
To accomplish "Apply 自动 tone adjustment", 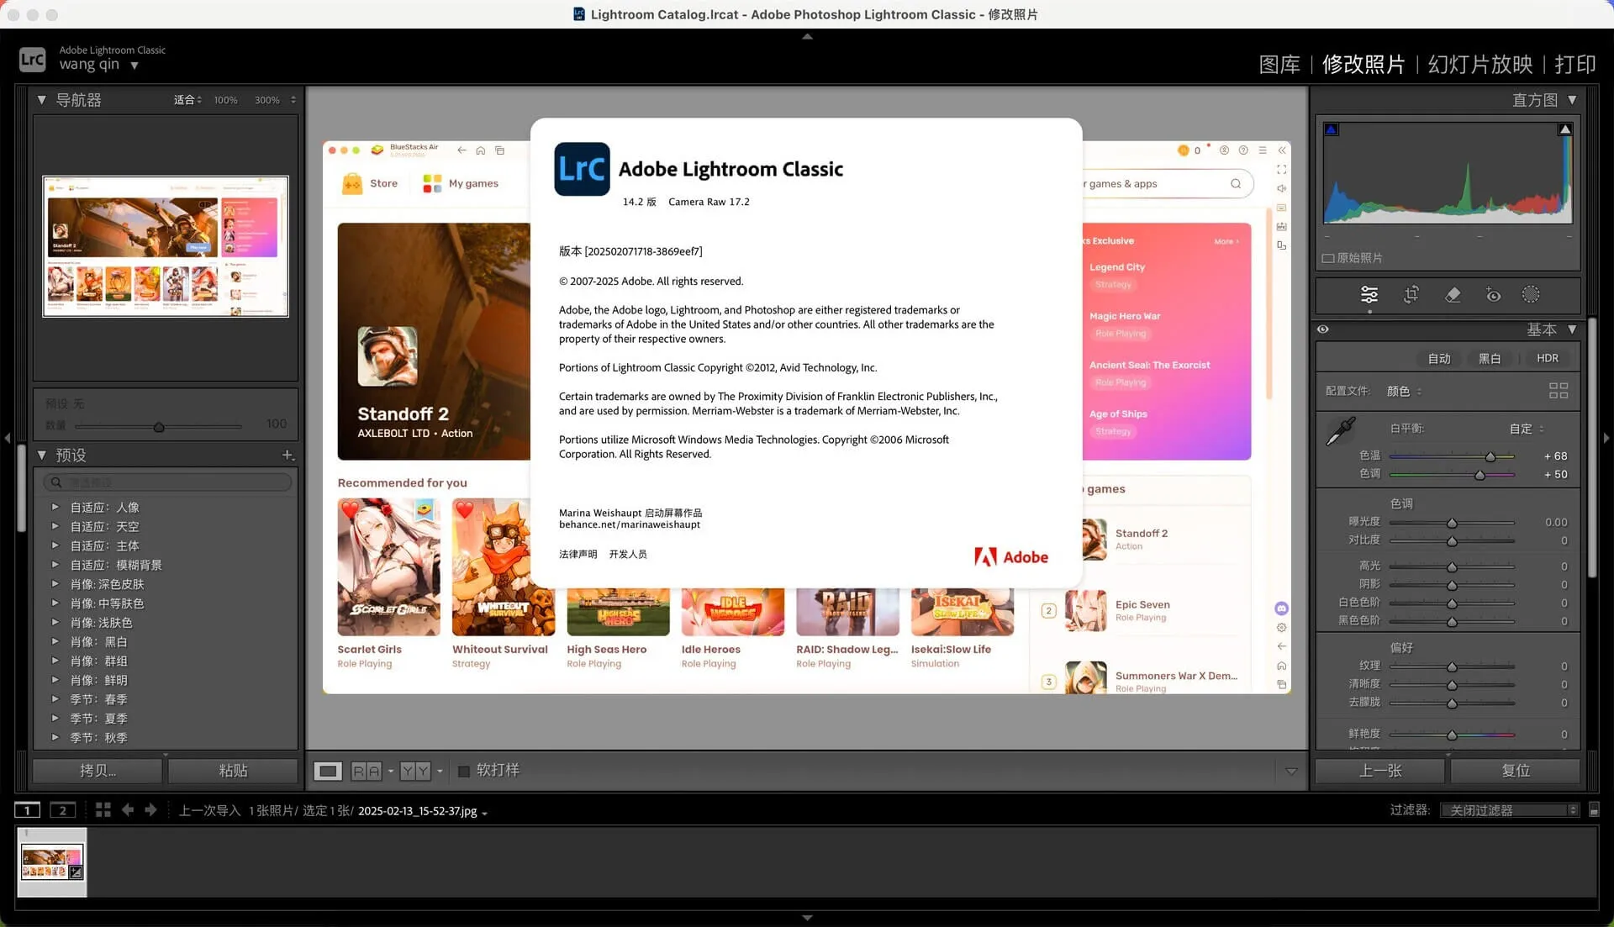I will [x=1439, y=358].
